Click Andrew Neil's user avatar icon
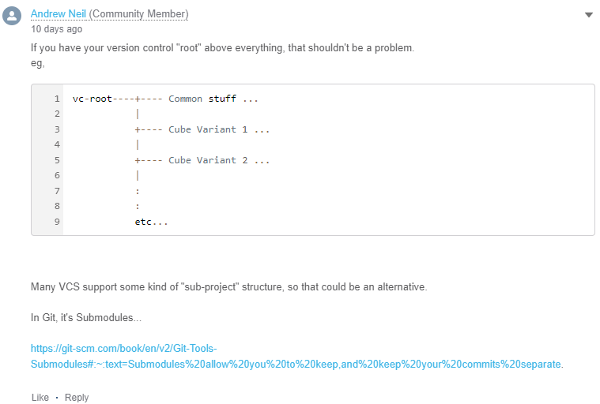This screenshot has height=404, width=600. click(12, 16)
